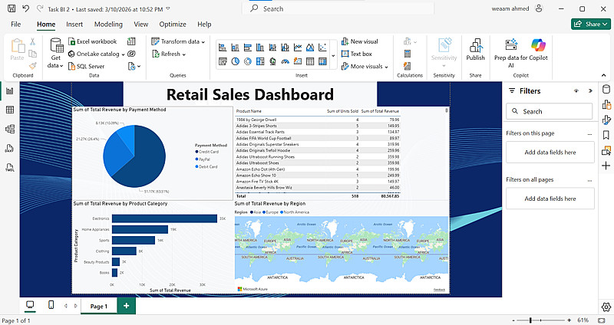Viewport: 614px width, 325px height.
Task: Select the Page 1 tab
Action: [x=98, y=306]
